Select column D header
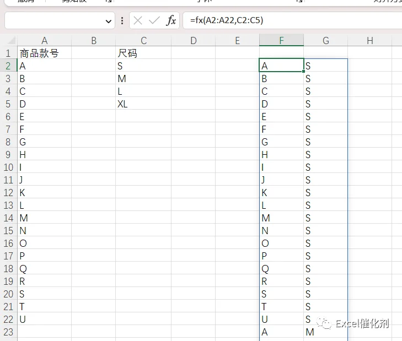This screenshot has width=402, height=341. pos(194,40)
